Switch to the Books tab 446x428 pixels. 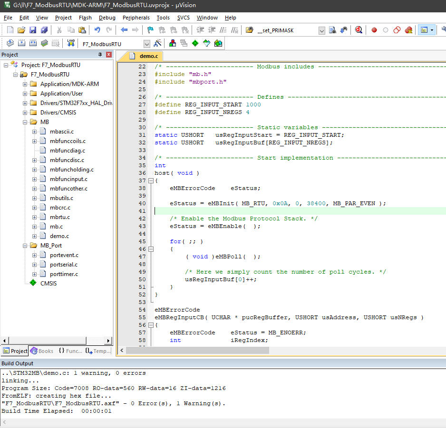tap(42, 351)
